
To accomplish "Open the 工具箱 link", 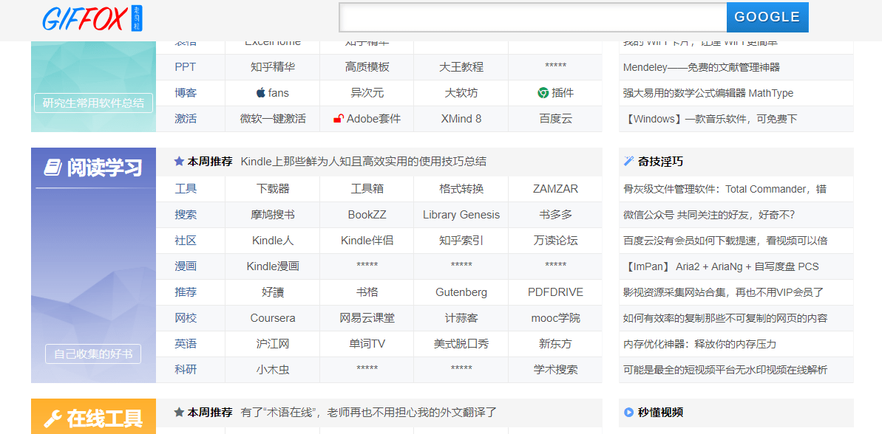I will (x=367, y=189).
